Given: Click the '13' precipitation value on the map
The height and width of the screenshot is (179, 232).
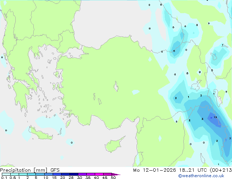Looking at the screenshot, I should pyautogui.click(x=215, y=117).
